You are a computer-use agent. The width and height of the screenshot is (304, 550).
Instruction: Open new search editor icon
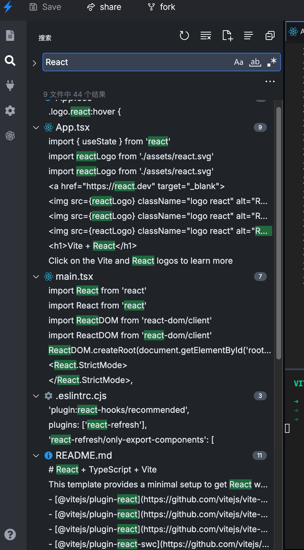click(228, 36)
